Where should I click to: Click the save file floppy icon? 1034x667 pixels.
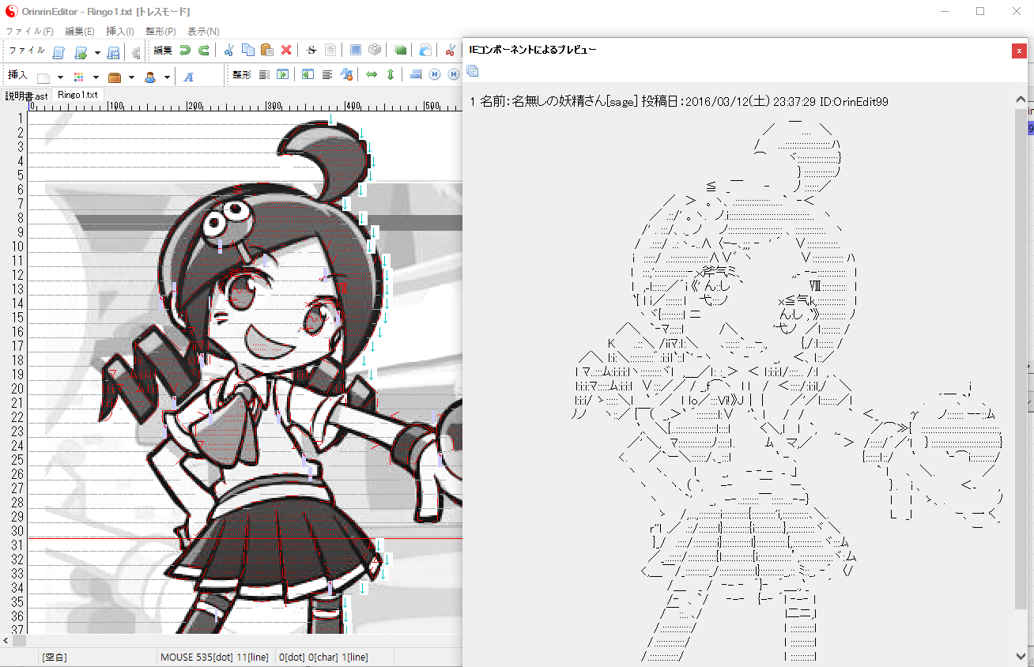pos(113,53)
